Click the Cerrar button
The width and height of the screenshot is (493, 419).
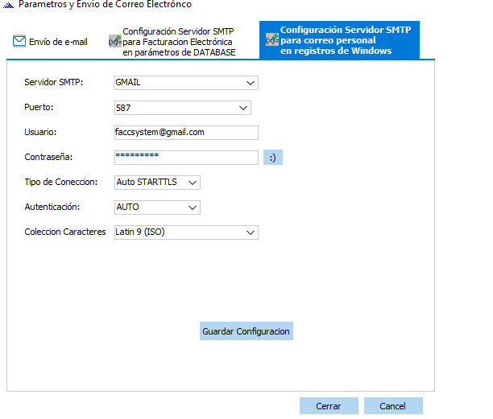[x=328, y=406]
